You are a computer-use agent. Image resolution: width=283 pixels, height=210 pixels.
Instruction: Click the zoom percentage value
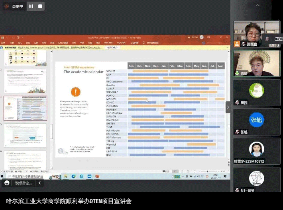223,171
